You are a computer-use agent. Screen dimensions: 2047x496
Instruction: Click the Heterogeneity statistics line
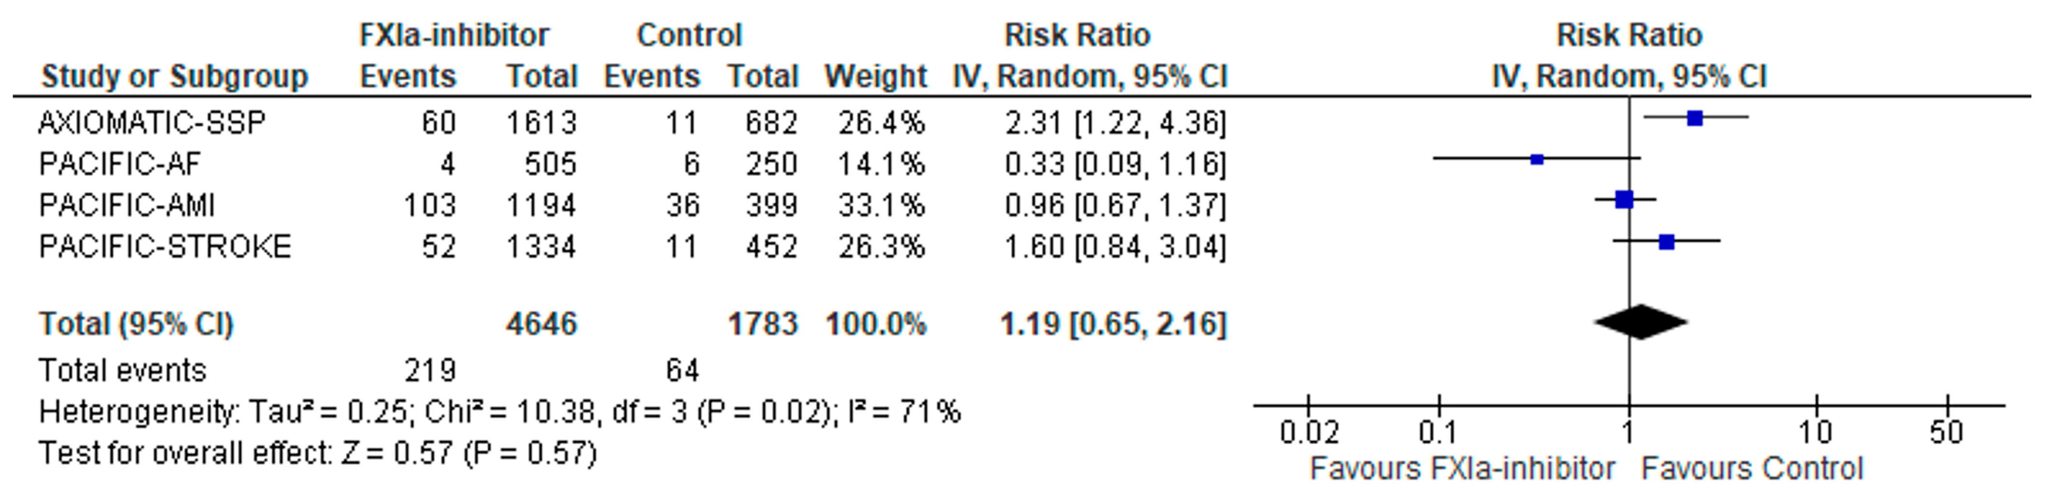point(499,412)
